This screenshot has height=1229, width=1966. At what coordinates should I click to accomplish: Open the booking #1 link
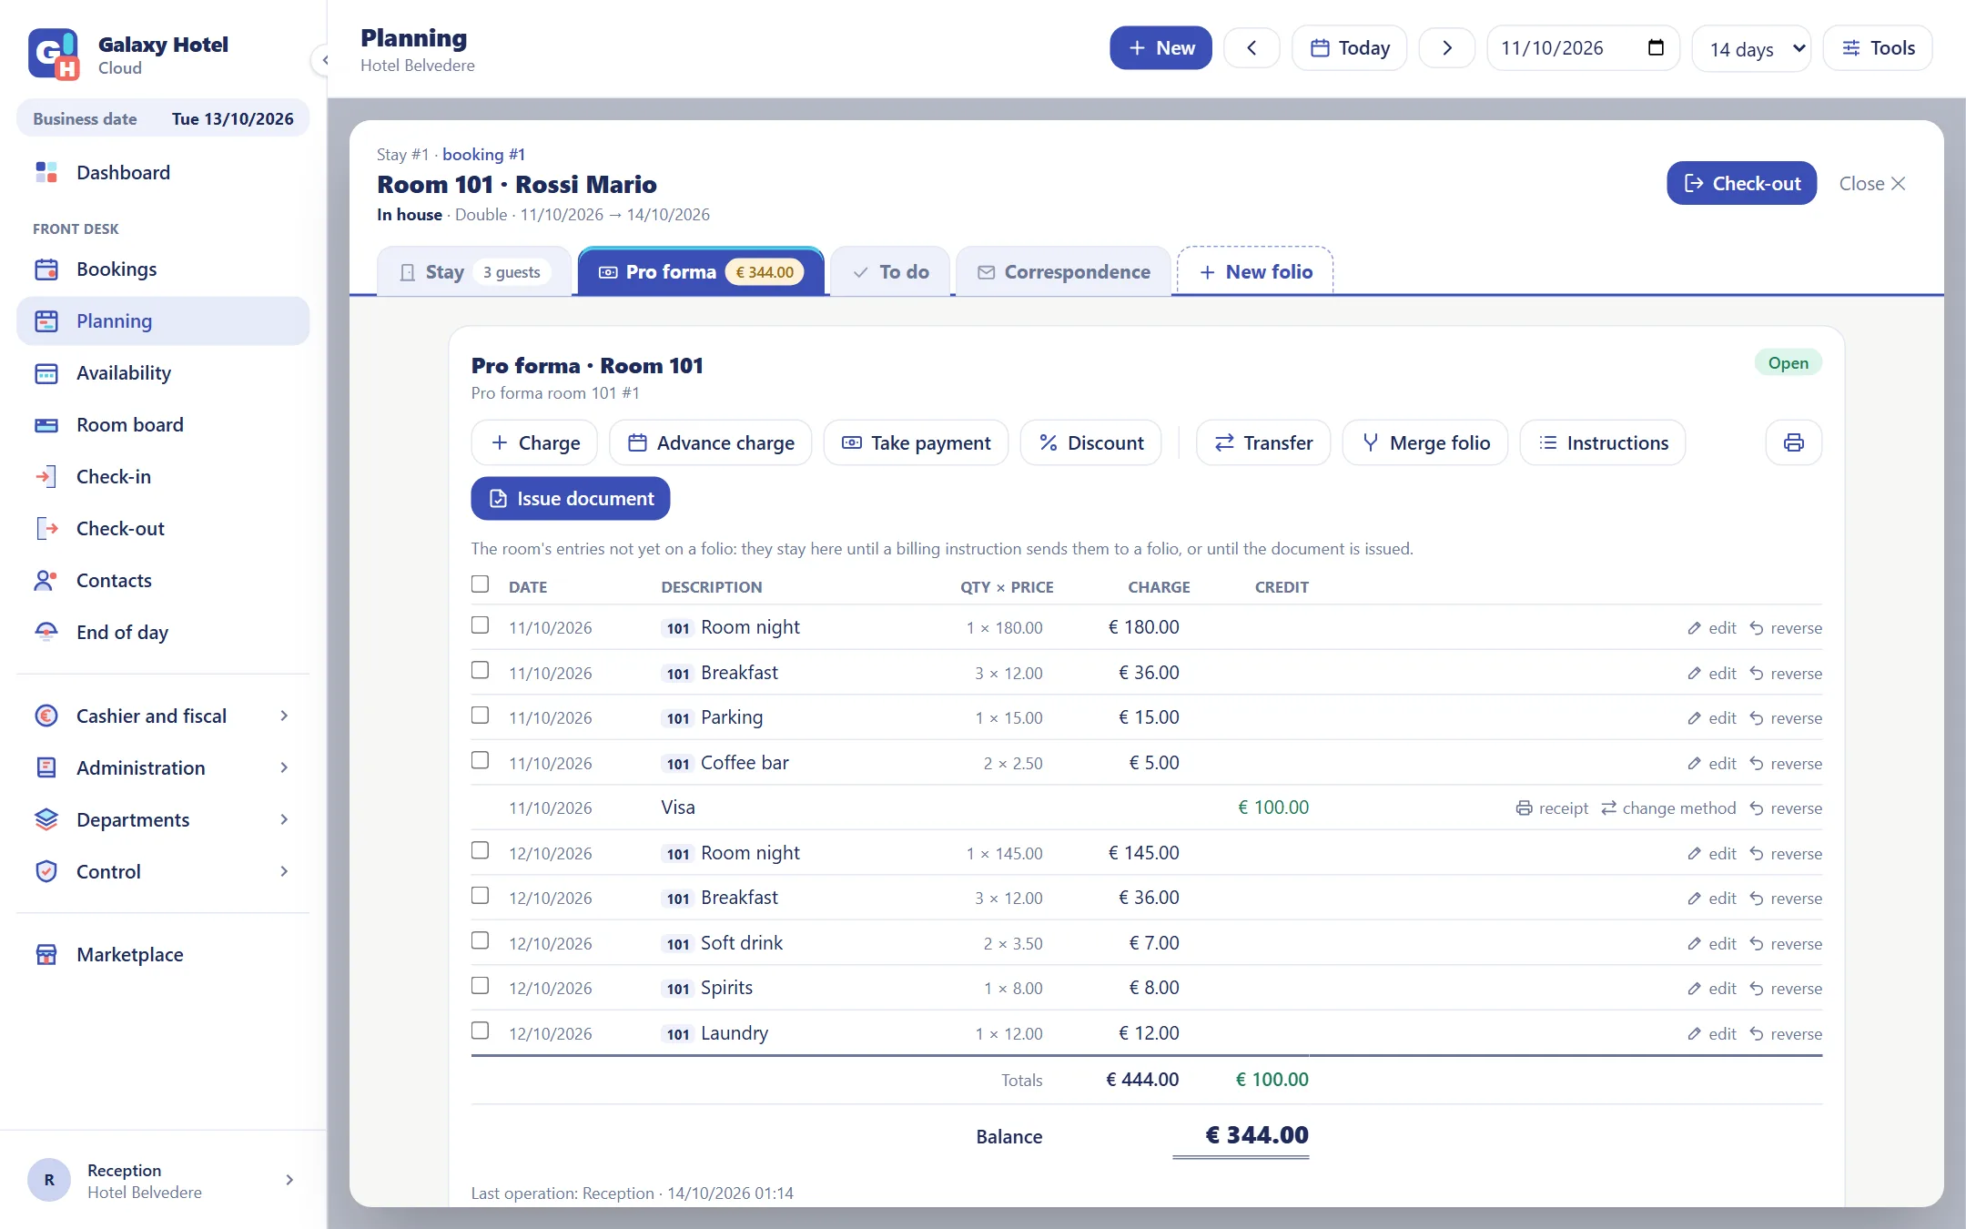(x=483, y=155)
